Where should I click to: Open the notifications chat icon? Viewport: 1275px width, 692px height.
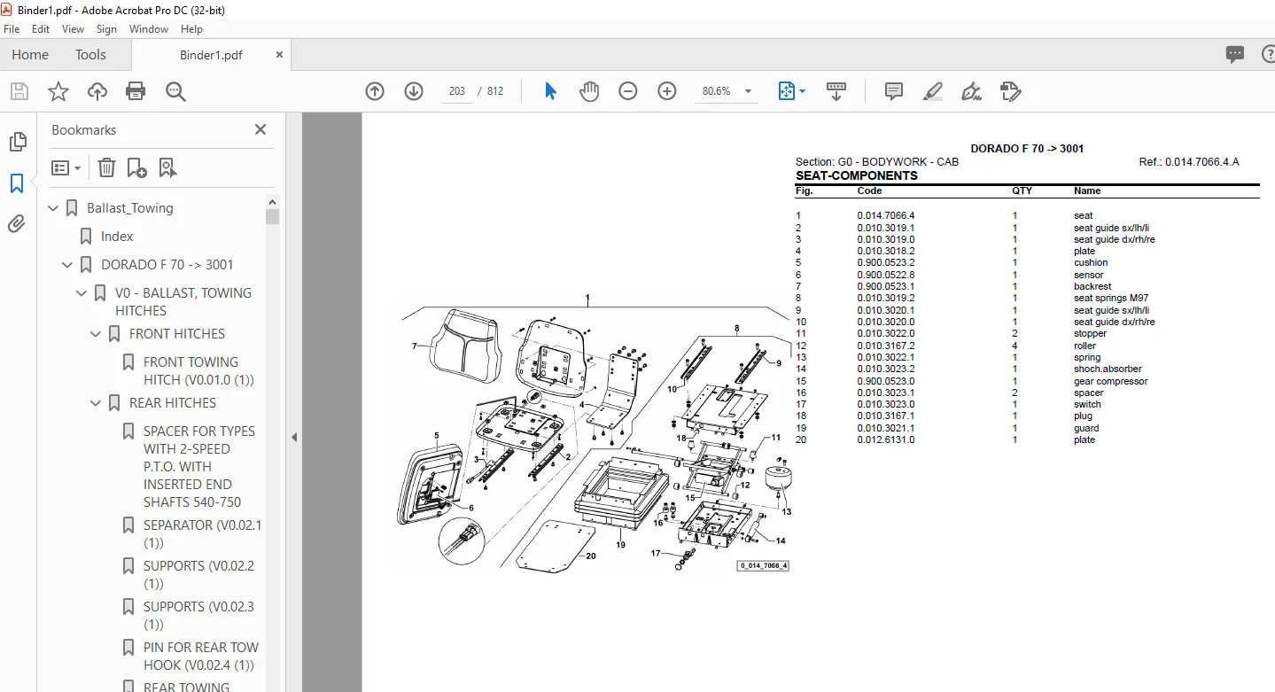1235,54
